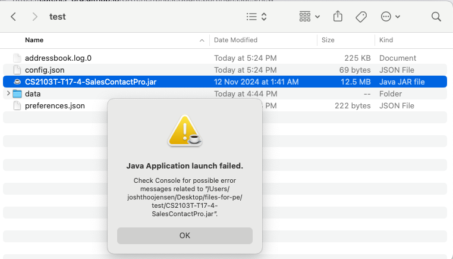The height and width of the screenshot is (259, 453).
Task: Open the More actions ellipsis icon
Action: pos(386,17)
